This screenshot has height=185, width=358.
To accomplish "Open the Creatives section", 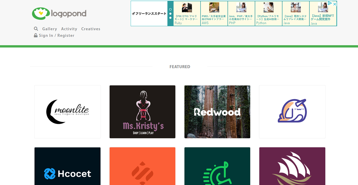I will click(91, 29).
